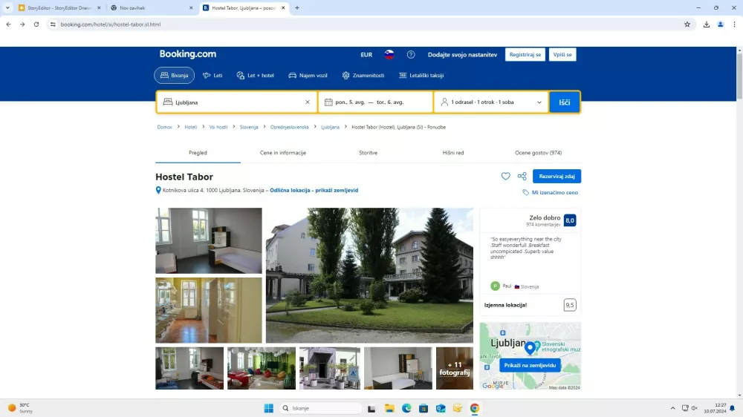The image size is (743, 417).
Task: Open the Odlična lokacija - prikaži zemljevid link
Action: [314, 191]
